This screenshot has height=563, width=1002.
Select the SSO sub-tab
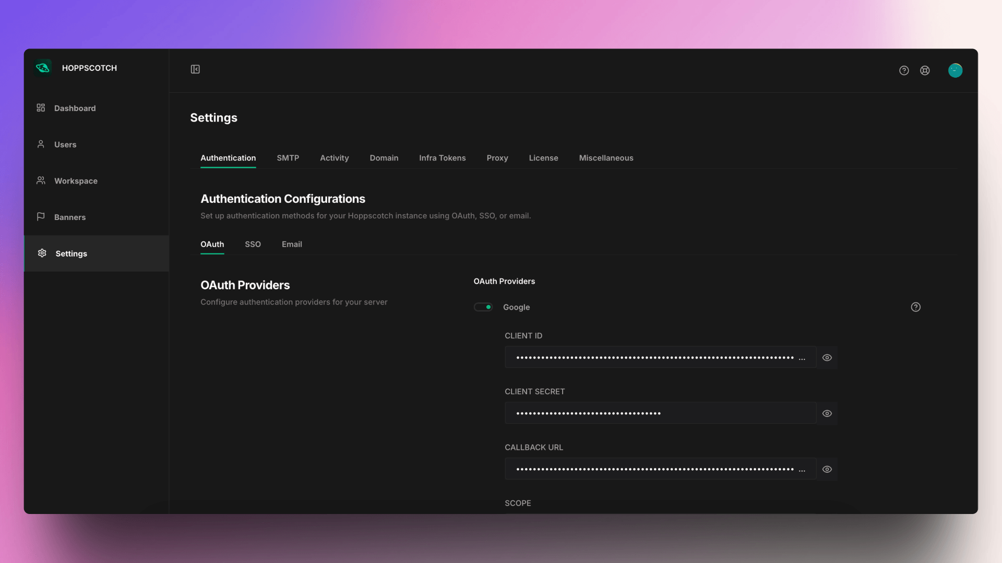(x=253, y=244)
